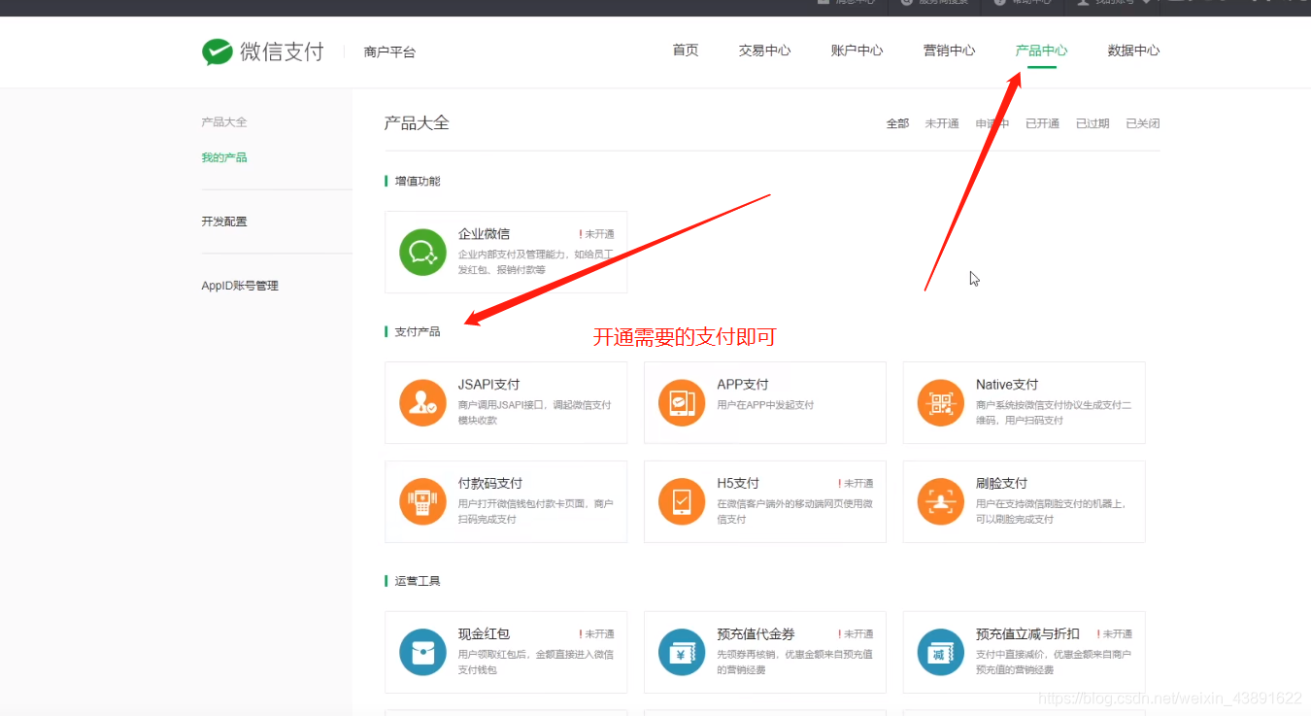Image resolution: width=1311 pixels, height=716 pixels.
Task: Click the 增值功能 section heading
Action: point(417,181)
